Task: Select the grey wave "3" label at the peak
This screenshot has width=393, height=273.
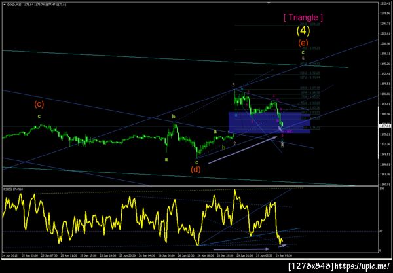Action: click(x=233, y=84)
